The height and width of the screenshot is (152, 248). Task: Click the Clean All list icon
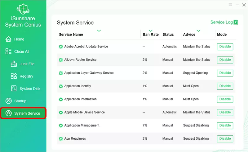pyautogui.click(x=8, y=51)
